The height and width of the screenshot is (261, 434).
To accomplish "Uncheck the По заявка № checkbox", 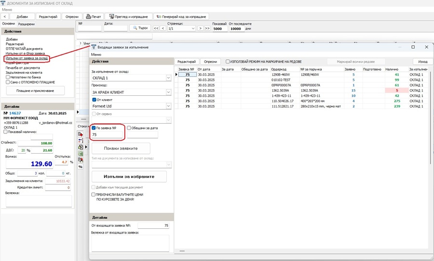I will (x=94, y=128).
